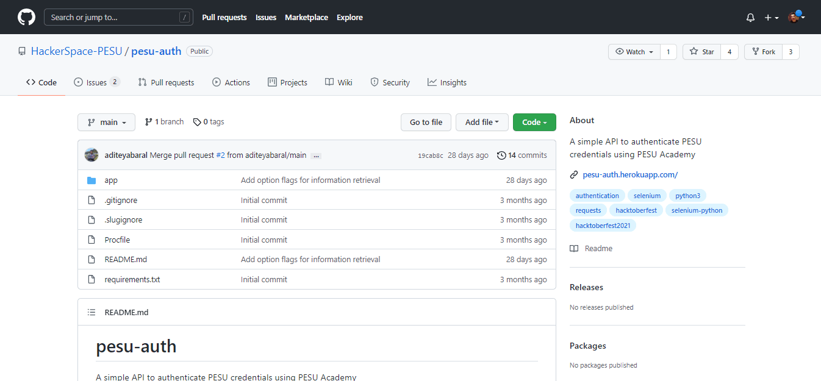The width and height of the screenshot is (821, 381).
Task: Open the pesu-auth.herokuapp.com link
Action: [x=630, y=174]
